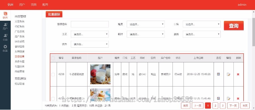Expand the 工艺 dropdown filter
The height and width of the screenshot is (110, 255).
90,34
